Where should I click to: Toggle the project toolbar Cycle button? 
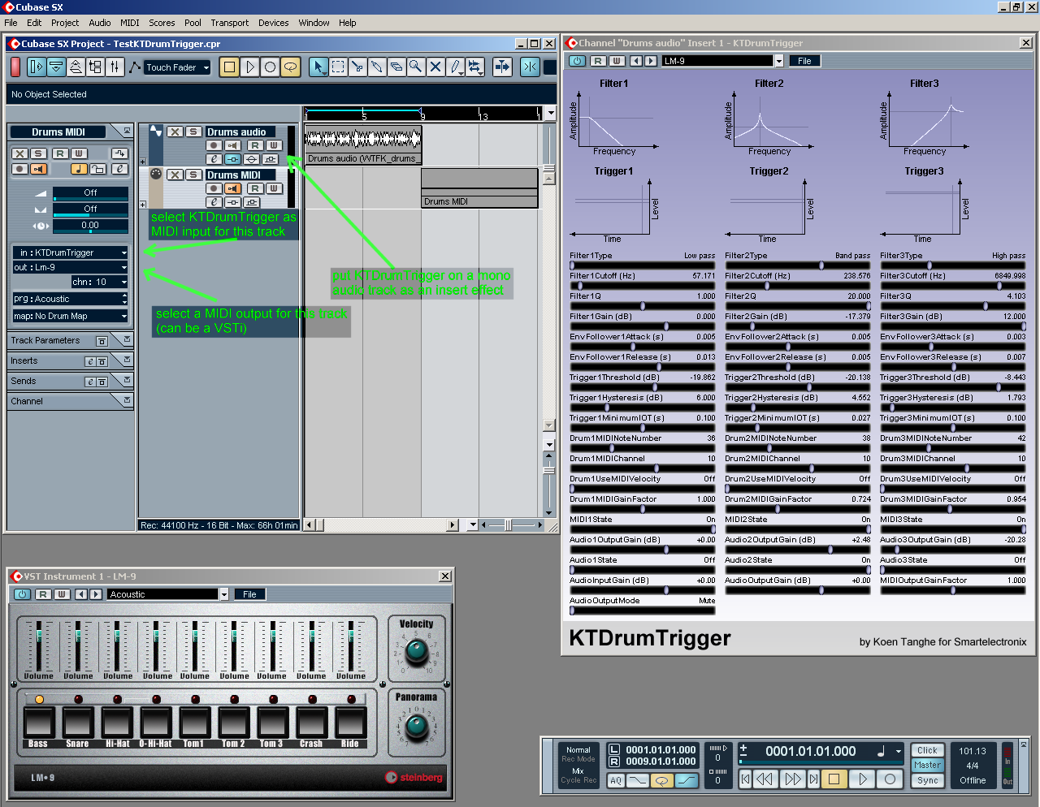coord(290,67)
